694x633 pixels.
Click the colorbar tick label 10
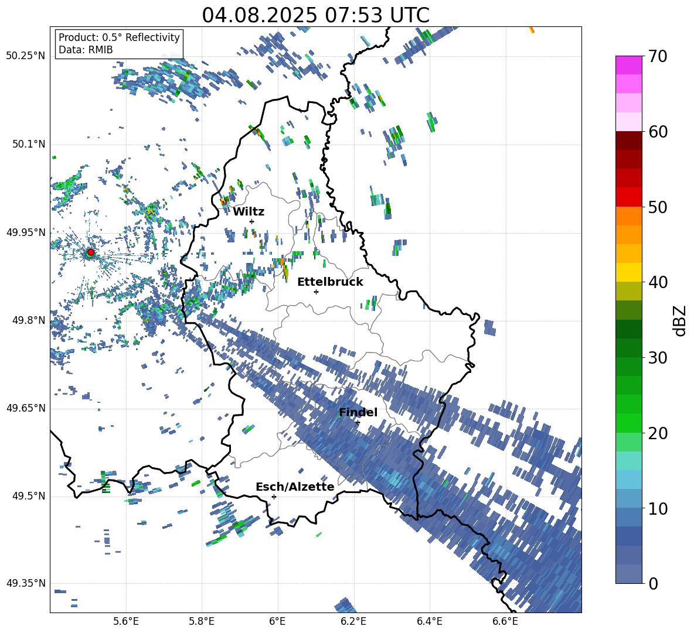(658, 509)
